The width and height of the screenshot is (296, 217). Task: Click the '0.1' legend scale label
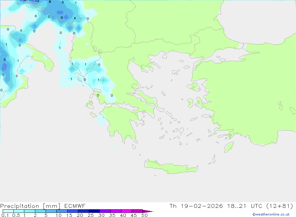click(x=5, y=215)
